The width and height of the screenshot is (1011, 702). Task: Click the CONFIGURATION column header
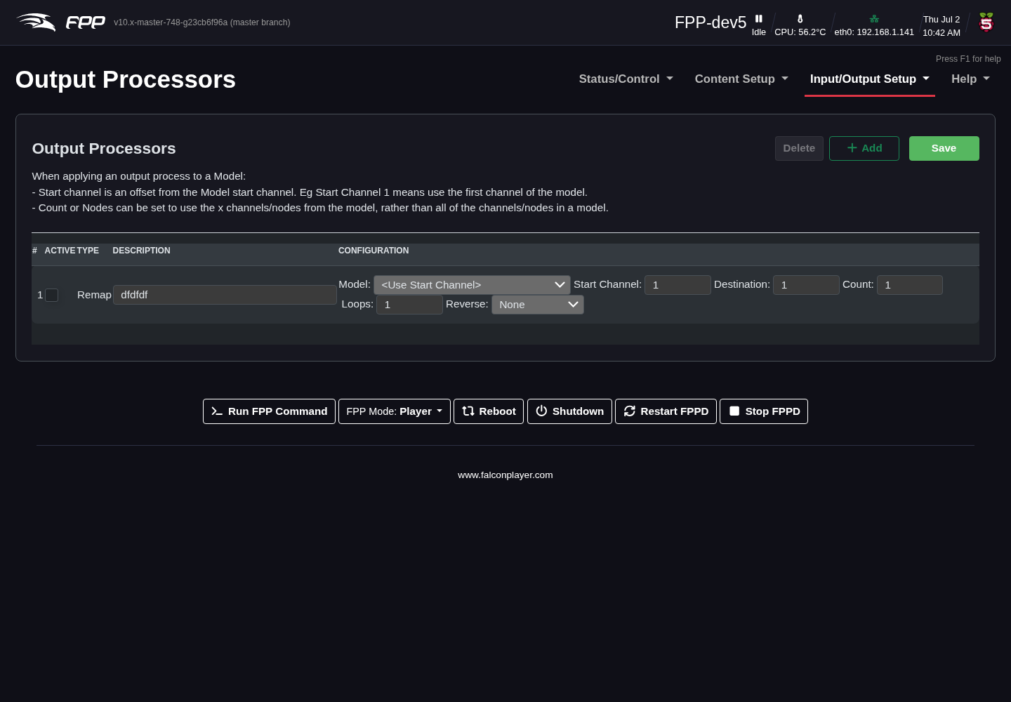[x=374, y=251]
